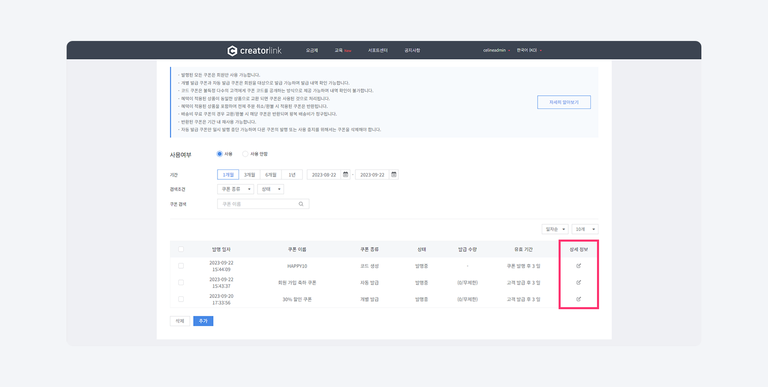Check the HAPPY10 coupon row checkbox
The image size is (768, 387).
click(x=181, y=266)
